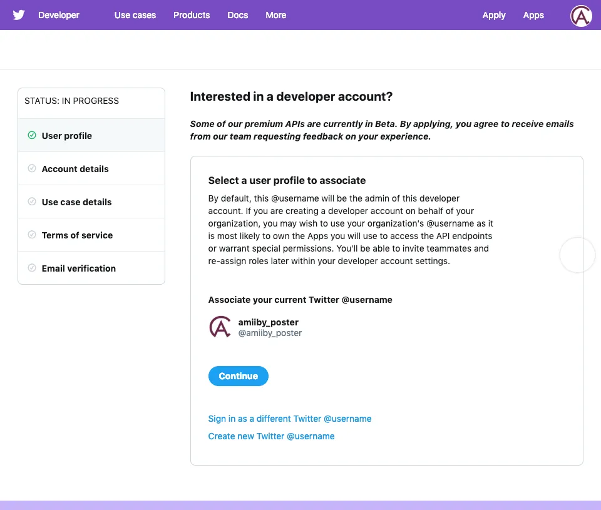Click Associate your current Twitter @username label
The height and width of the screenshot is (510, 601).
coord(300,300)
